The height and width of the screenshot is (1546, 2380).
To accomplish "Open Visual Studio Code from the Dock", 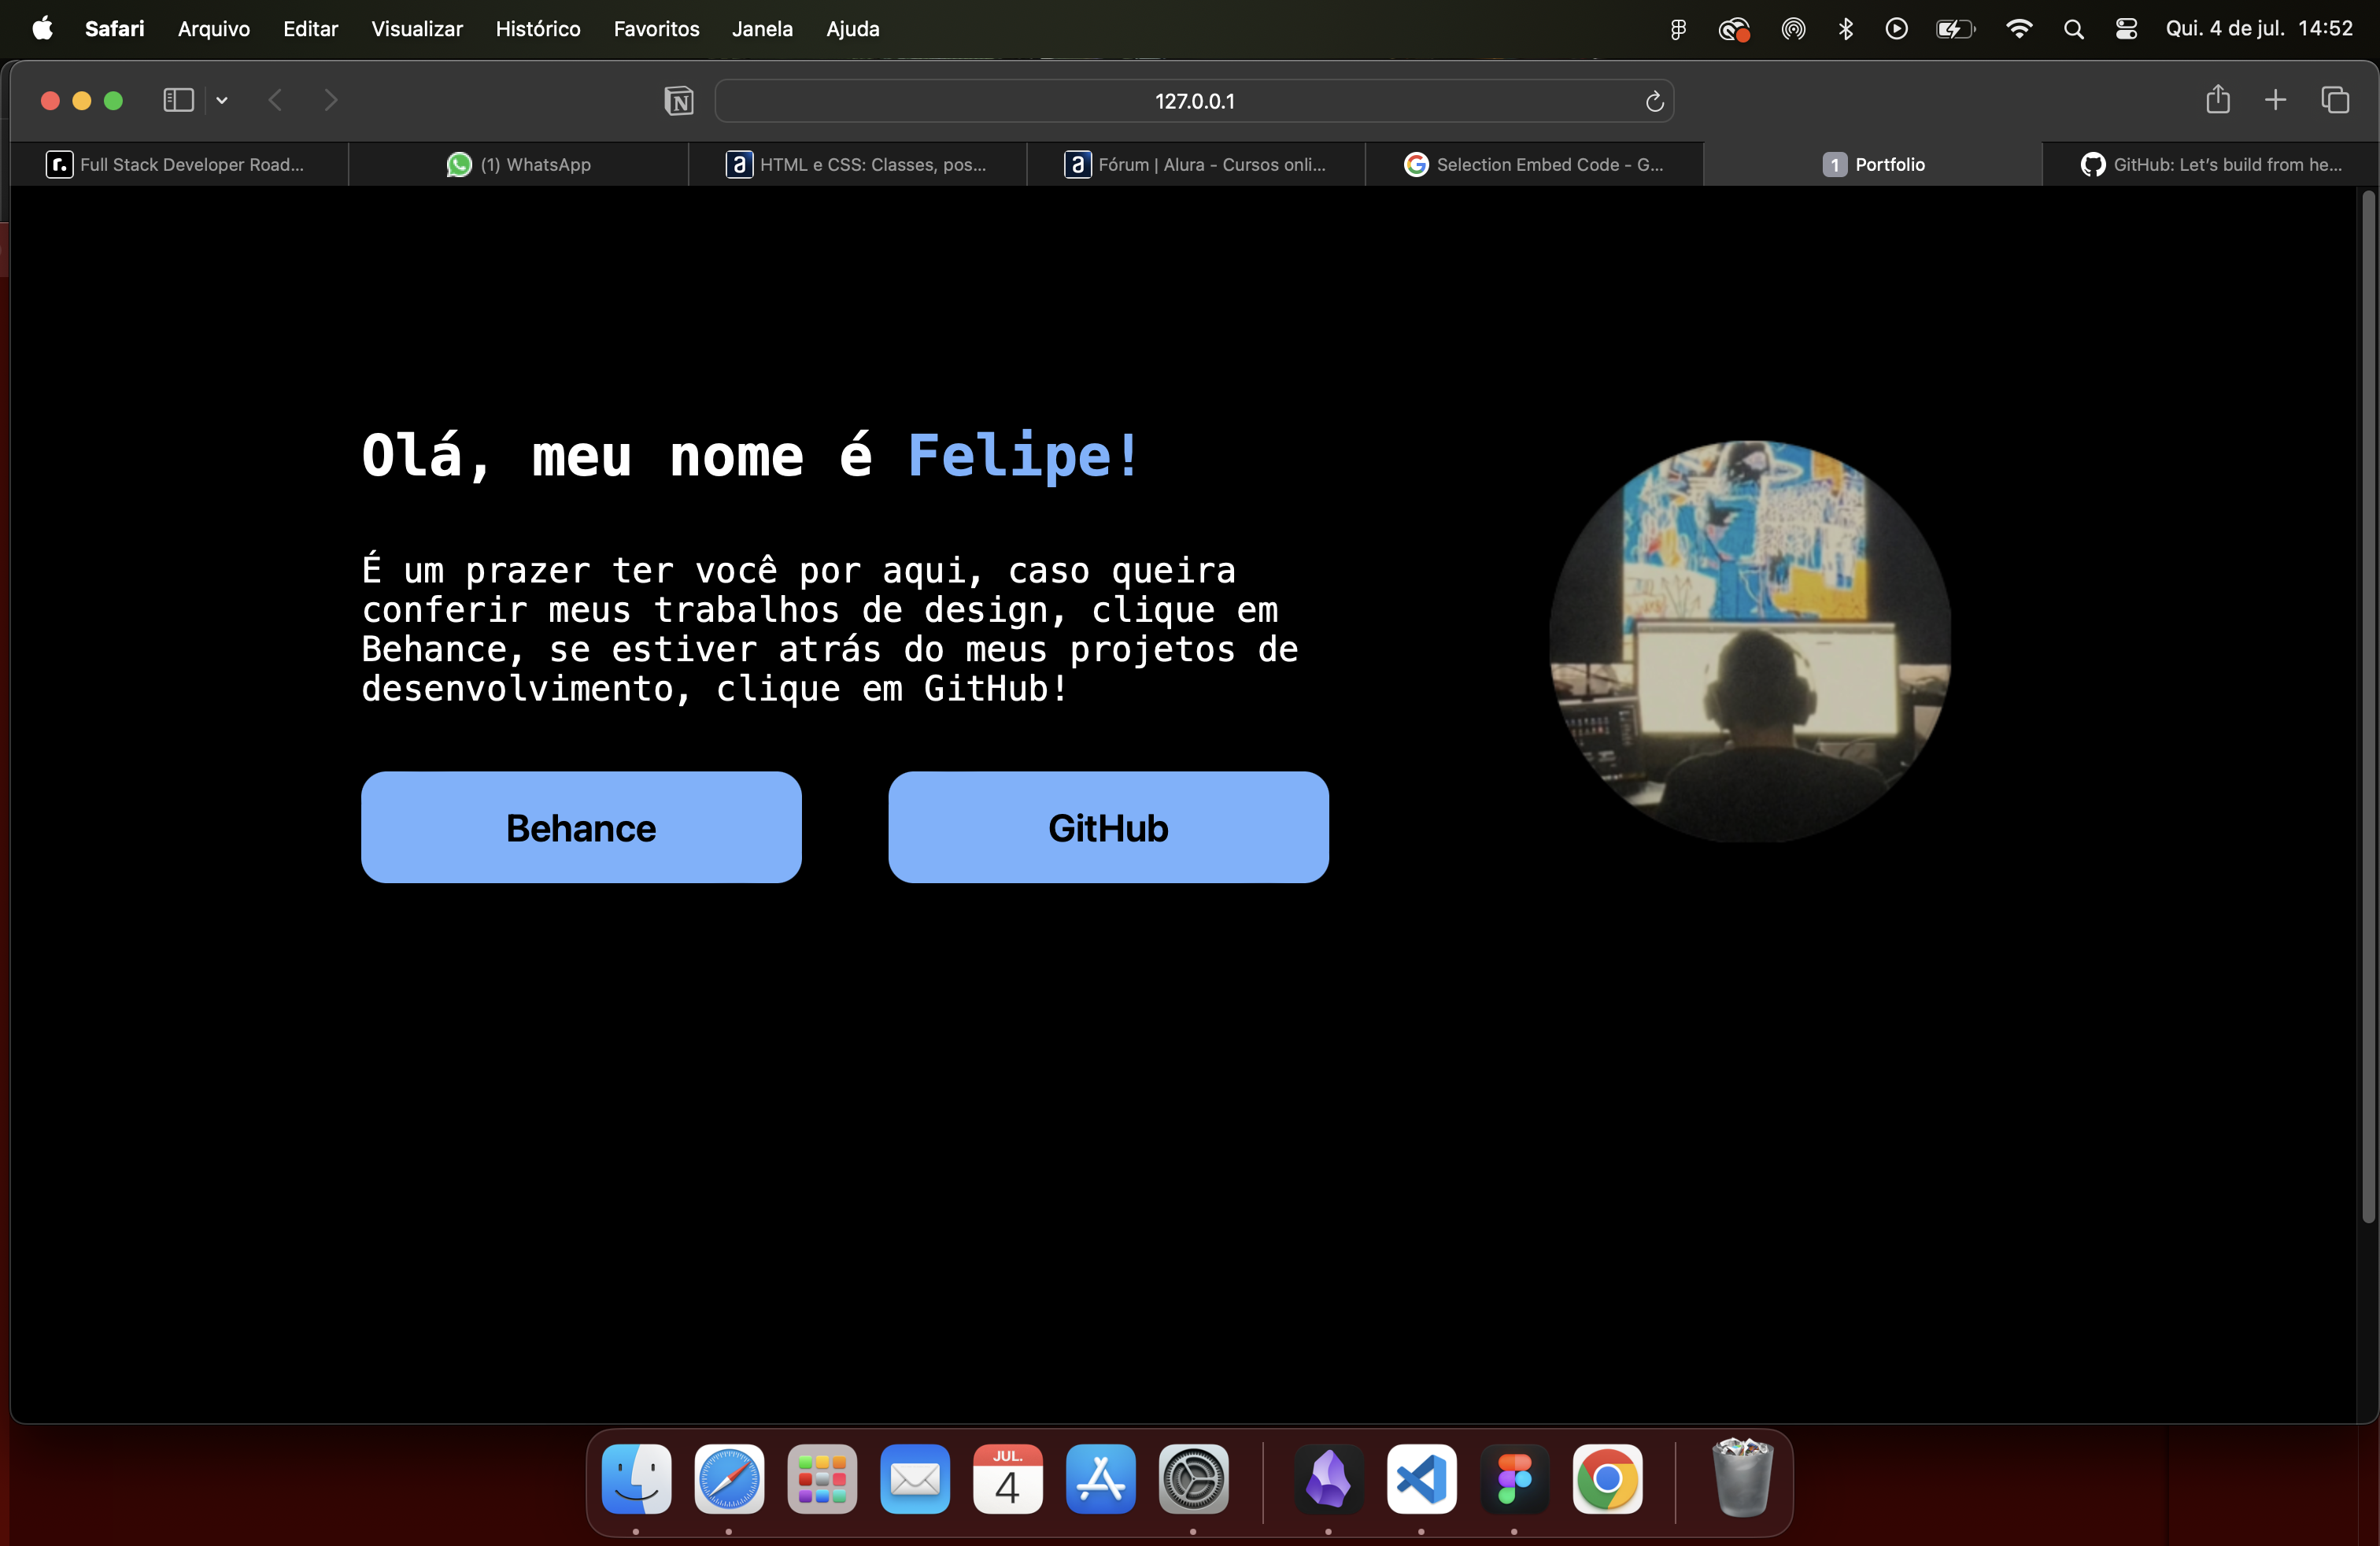I will (x=1421, y=1479).
